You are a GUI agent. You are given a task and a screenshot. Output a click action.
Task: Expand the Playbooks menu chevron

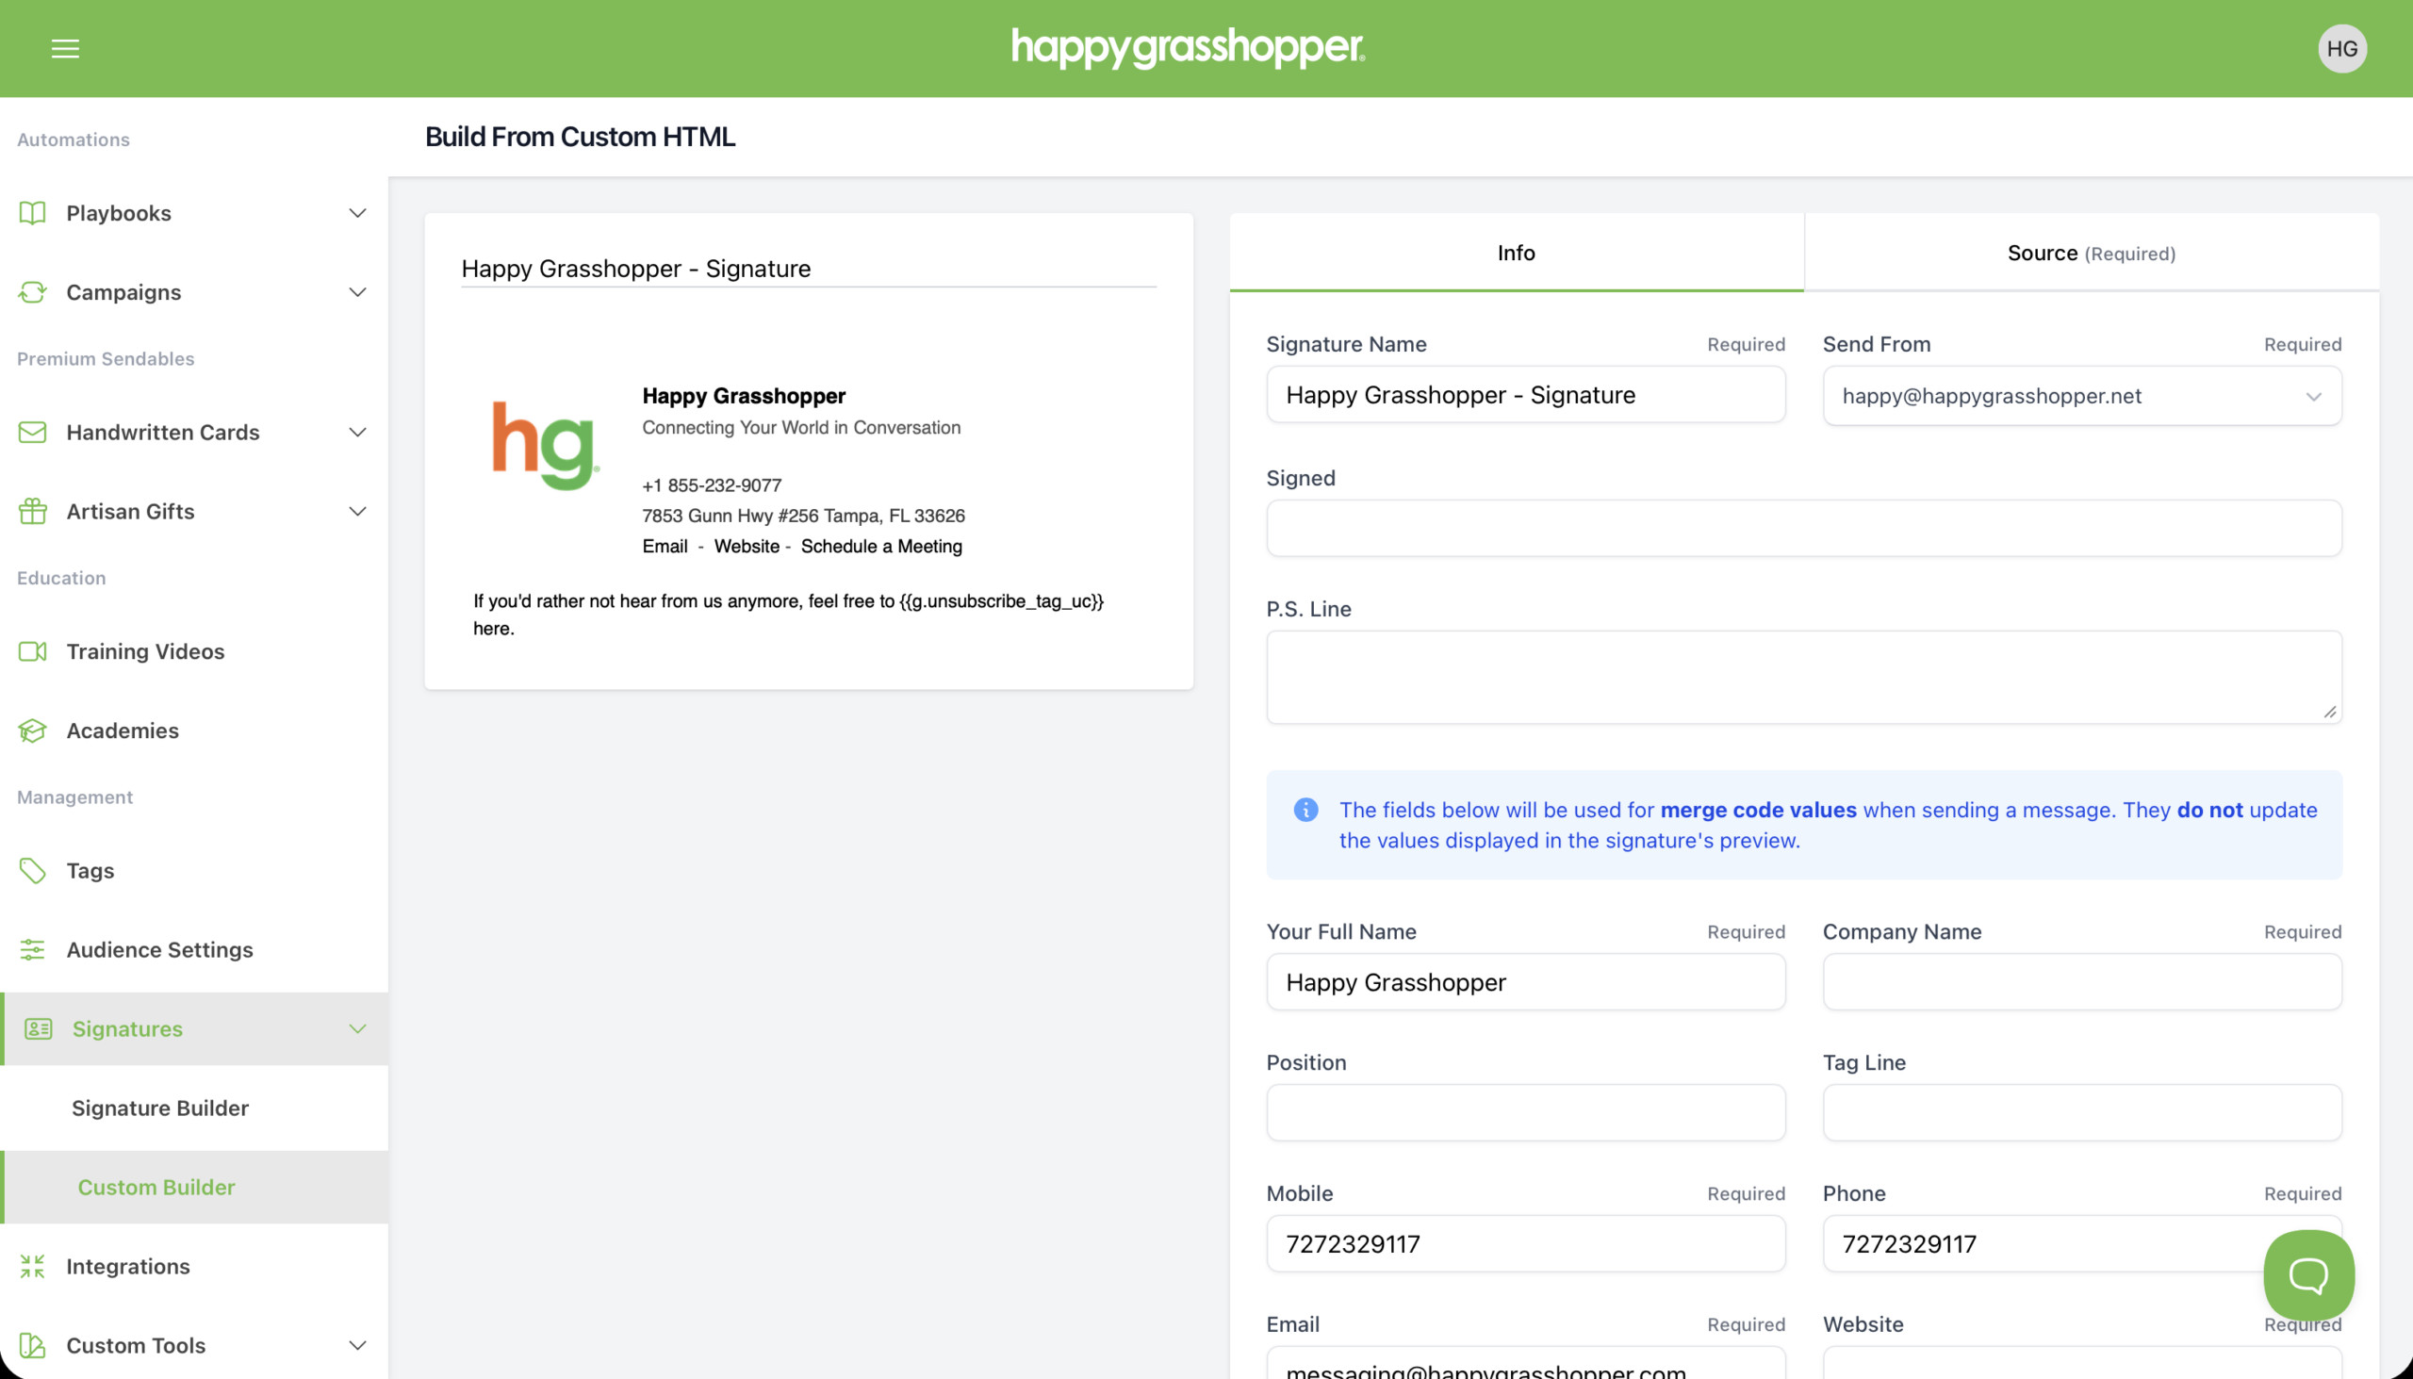(x=357, y=213)
